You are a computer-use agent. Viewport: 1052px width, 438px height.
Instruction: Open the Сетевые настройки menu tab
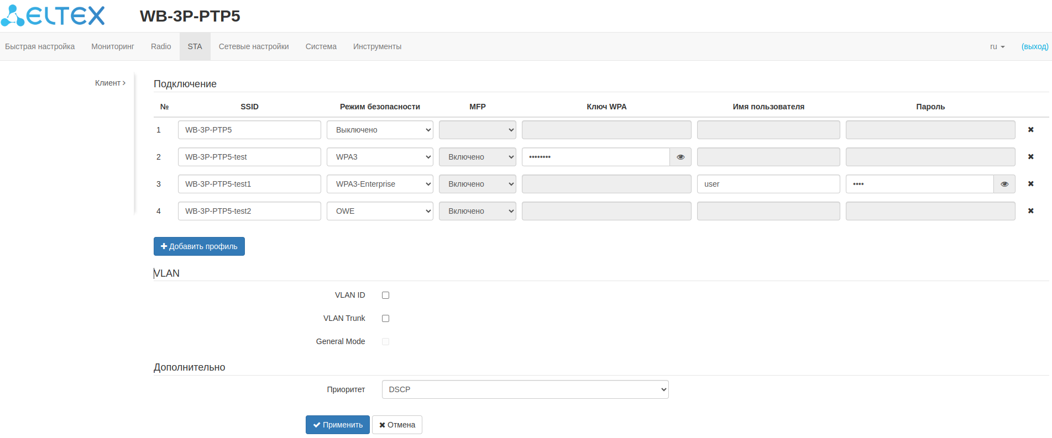click(254, 47)
